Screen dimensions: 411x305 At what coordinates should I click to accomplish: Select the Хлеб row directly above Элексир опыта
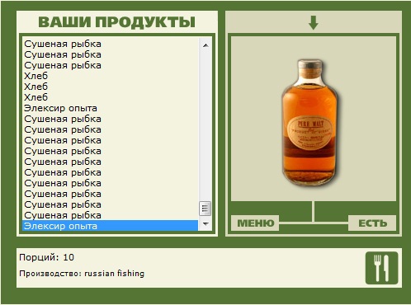(x=110, y=97)
